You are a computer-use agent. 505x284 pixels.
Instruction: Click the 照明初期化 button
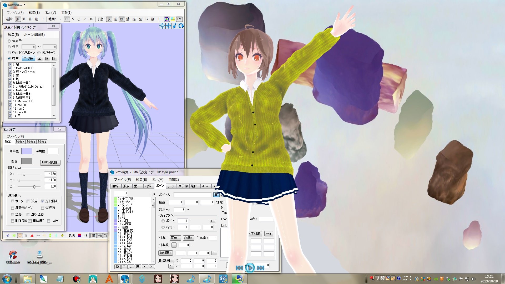pyautogui.click(x=50, y=163)
